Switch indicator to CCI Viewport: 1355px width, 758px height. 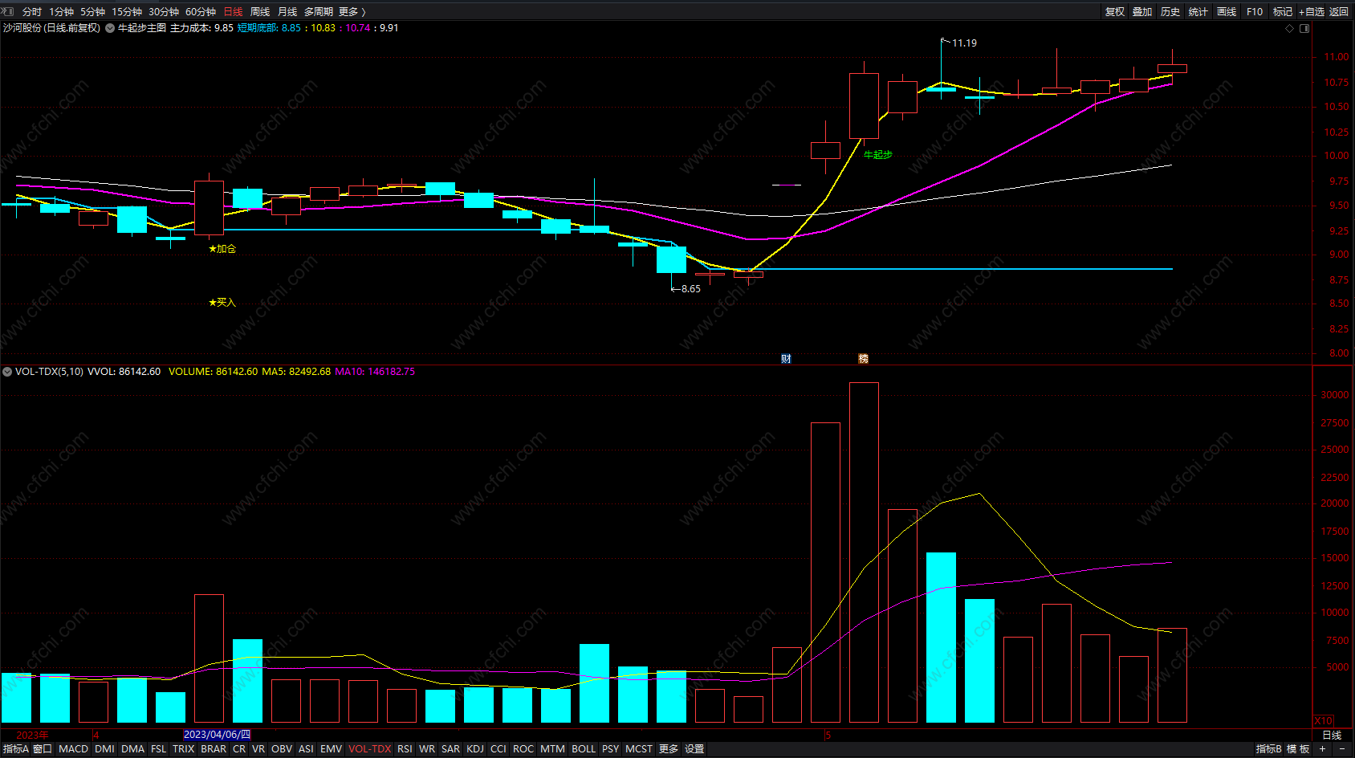pos(498,749)
